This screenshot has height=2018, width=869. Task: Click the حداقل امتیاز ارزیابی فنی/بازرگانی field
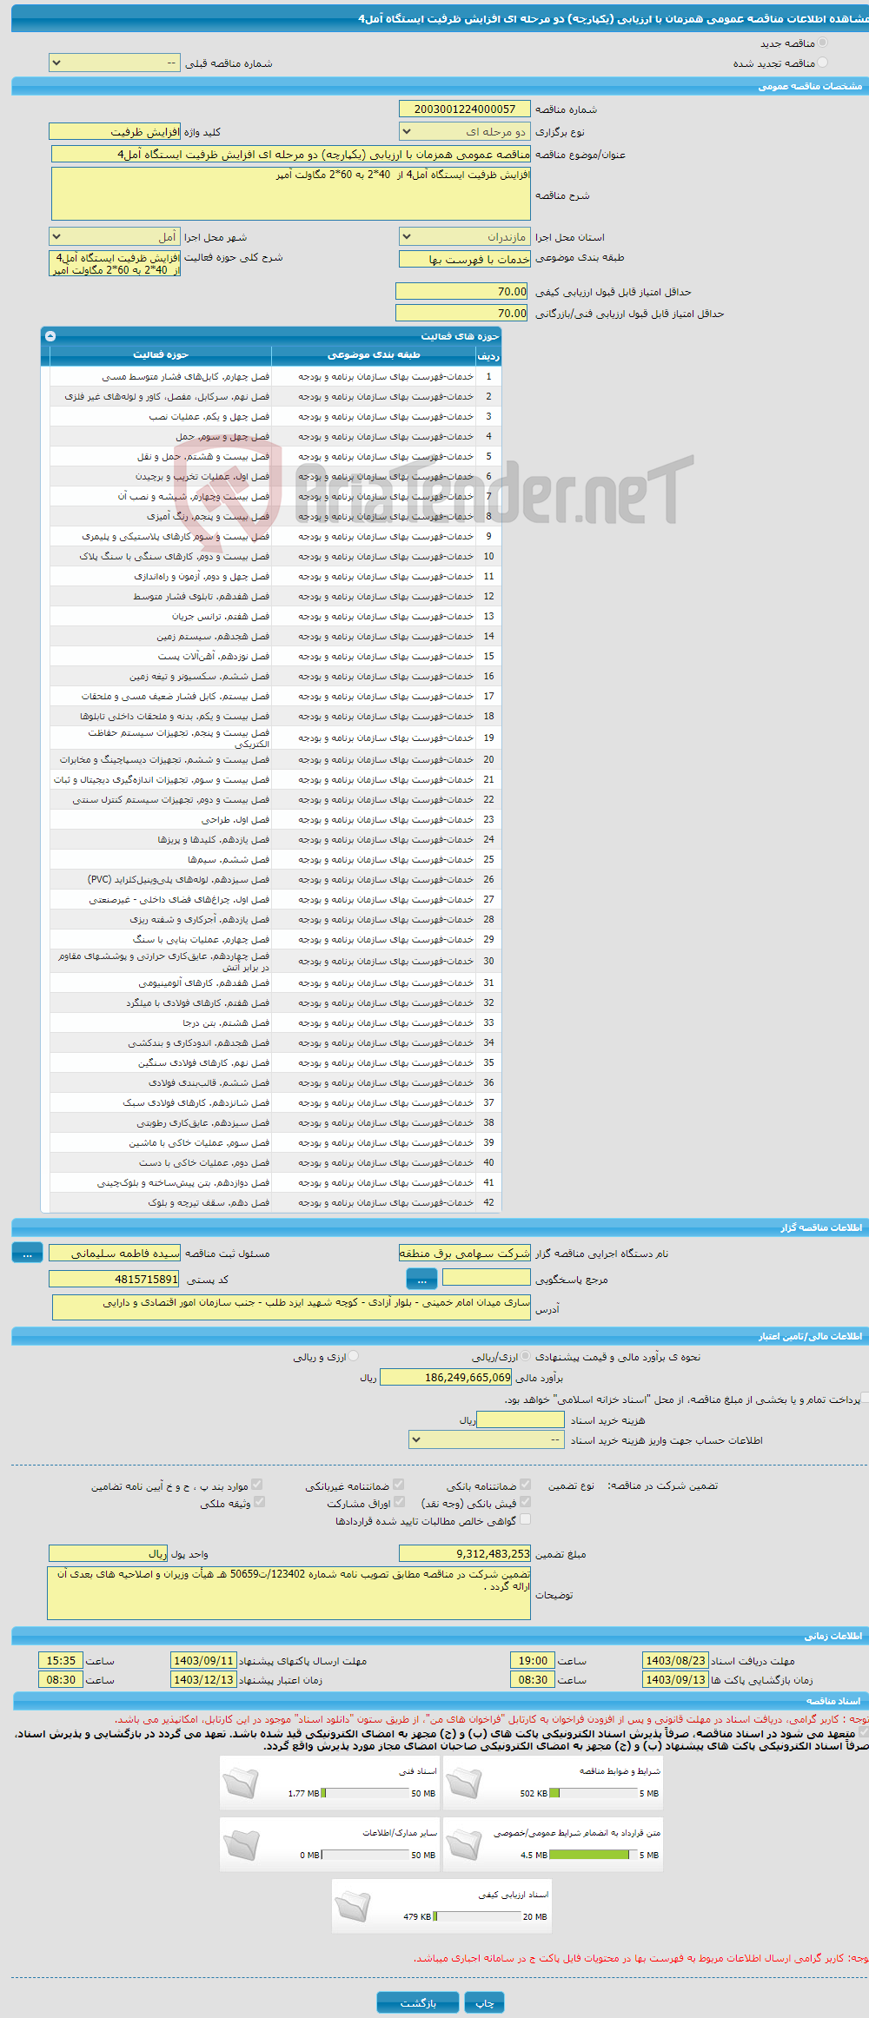tap(462, 313)
